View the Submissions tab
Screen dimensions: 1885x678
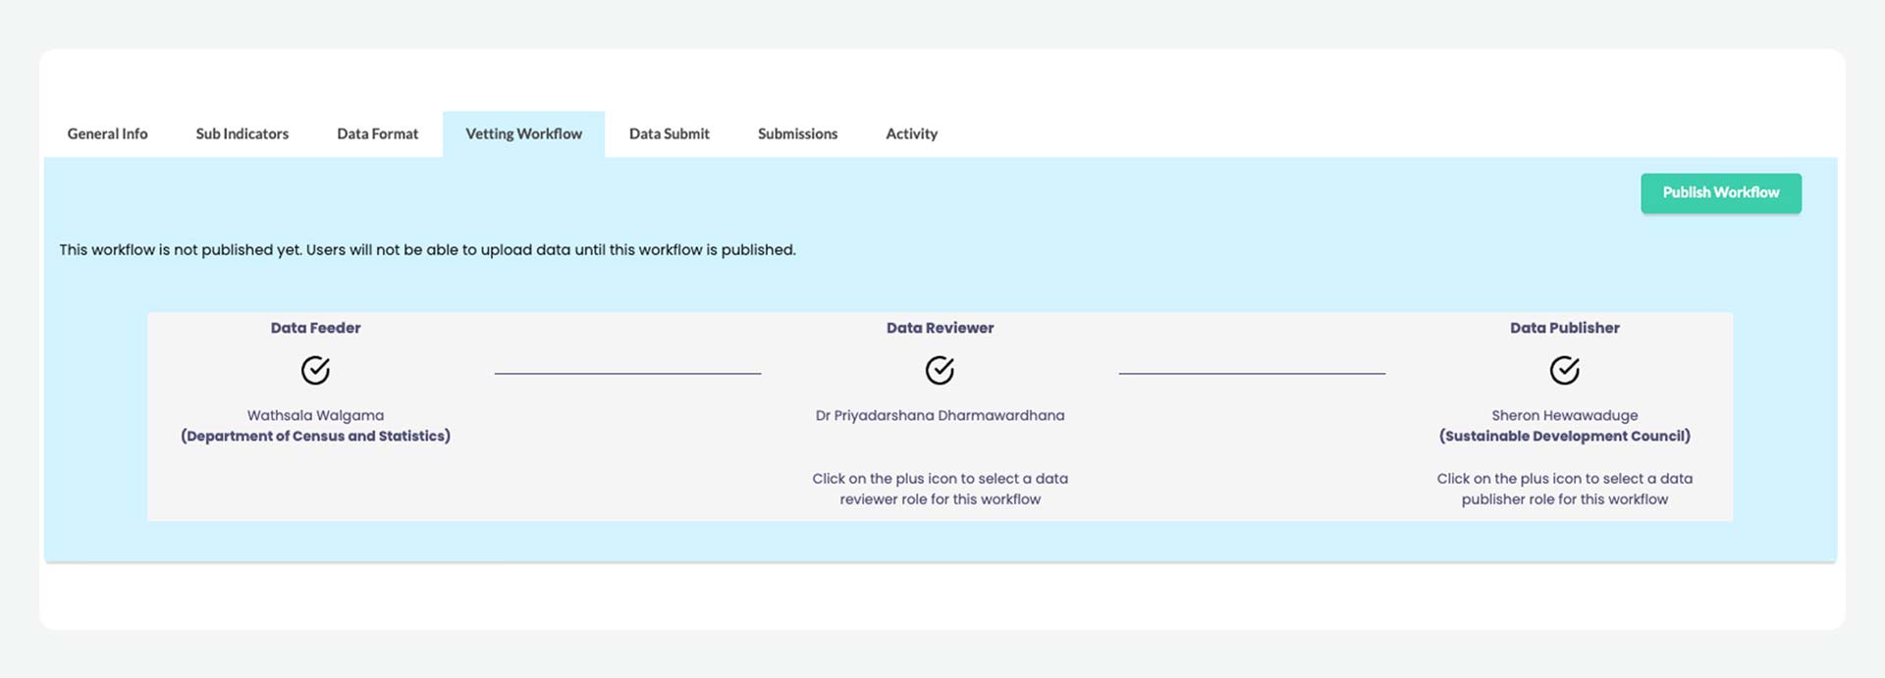[x=797, y=133]
